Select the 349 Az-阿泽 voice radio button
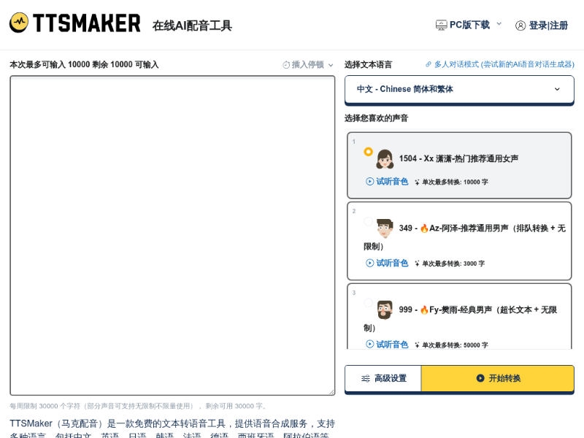This screenshot has width=584, height=438. click(368, 221)
